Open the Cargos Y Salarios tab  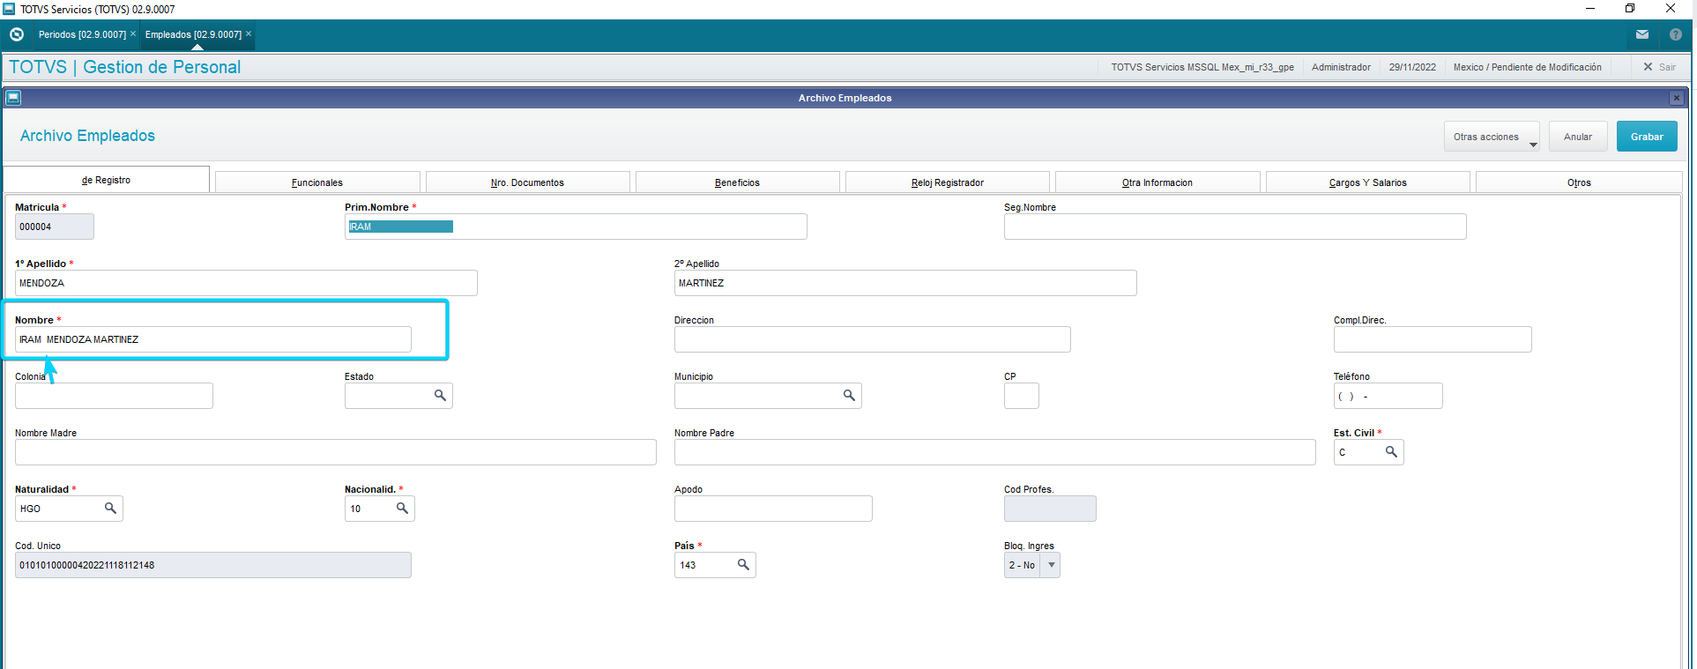pos(1368,182)
